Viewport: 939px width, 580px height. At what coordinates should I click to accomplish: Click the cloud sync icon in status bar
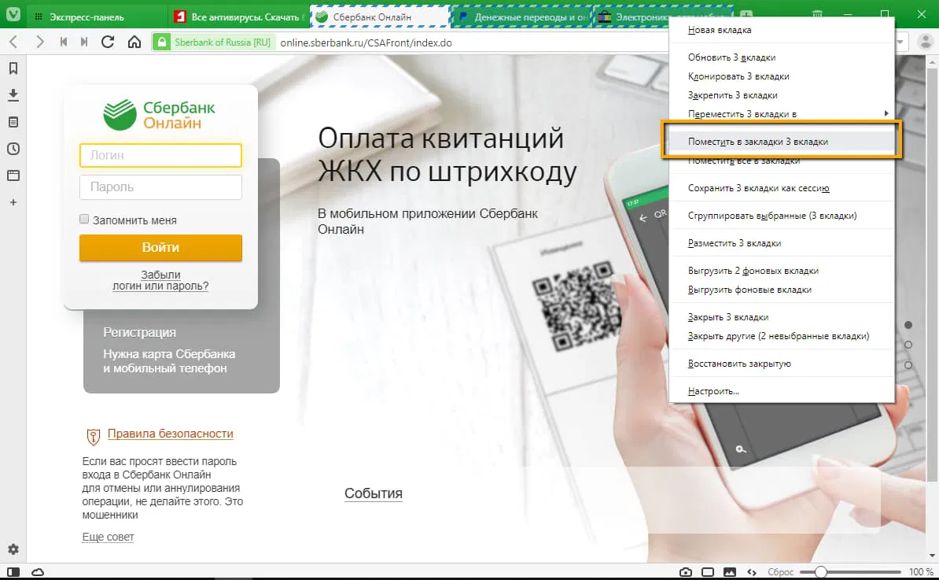tap(38, 572)
